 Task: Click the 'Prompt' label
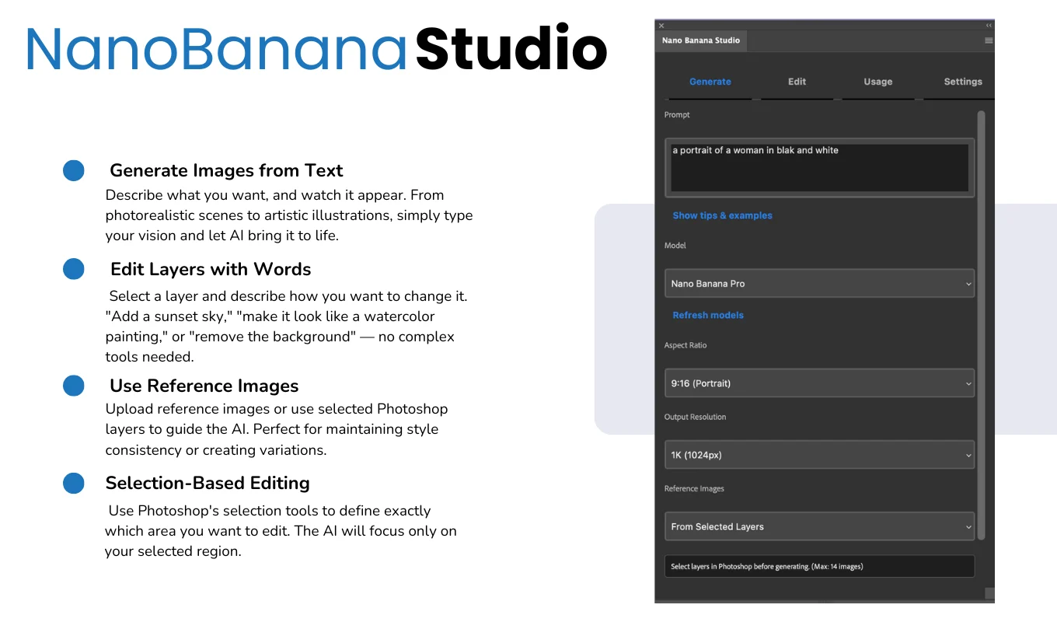(677, 115)
